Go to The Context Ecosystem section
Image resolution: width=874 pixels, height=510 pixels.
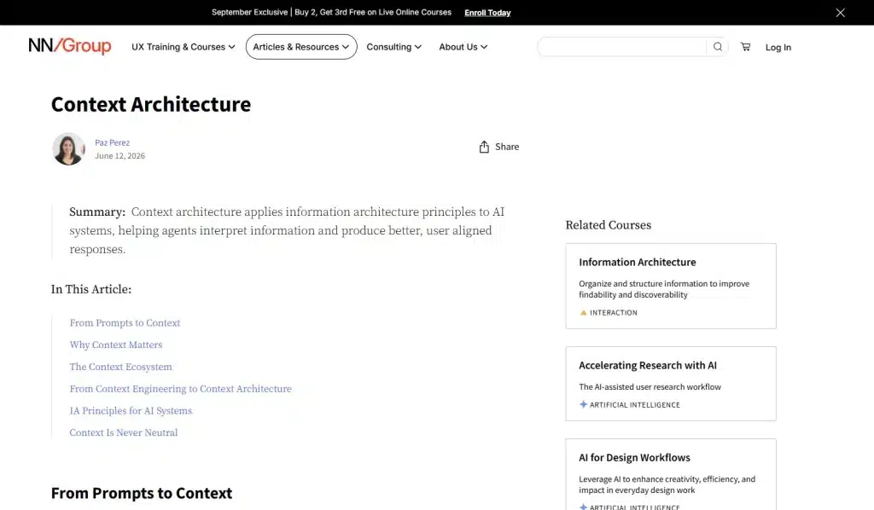click(121, 367)
